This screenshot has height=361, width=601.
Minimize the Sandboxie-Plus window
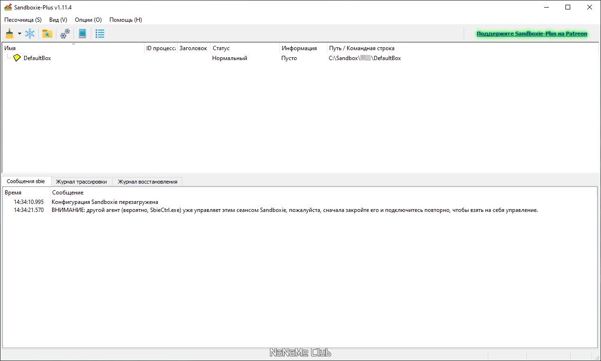pos(546,7)
